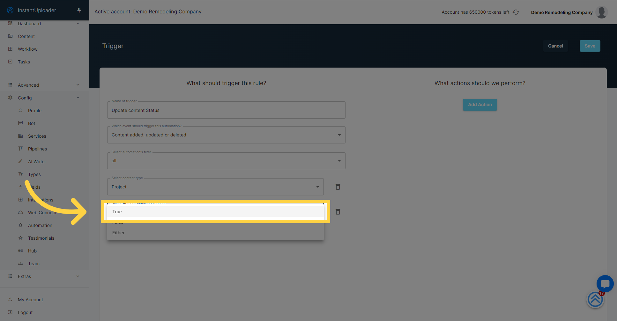Open Workflow in the sidebar

click(x=27, y=49)
